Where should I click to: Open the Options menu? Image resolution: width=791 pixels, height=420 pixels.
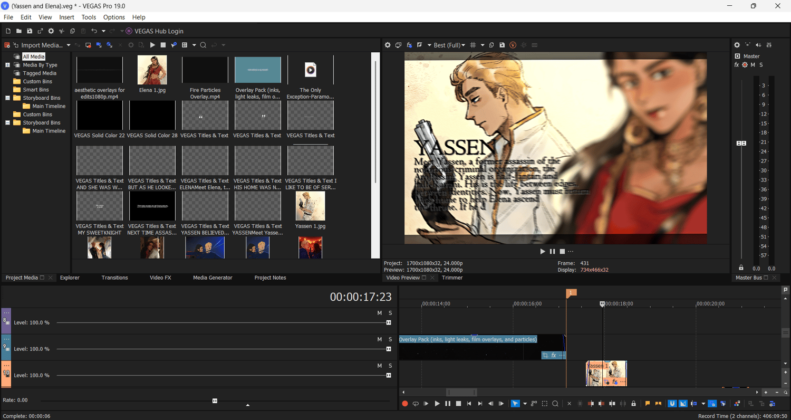click(x=114, y=17)
